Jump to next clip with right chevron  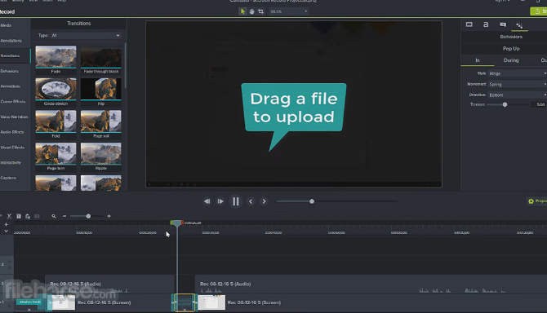tap(264, 201)
